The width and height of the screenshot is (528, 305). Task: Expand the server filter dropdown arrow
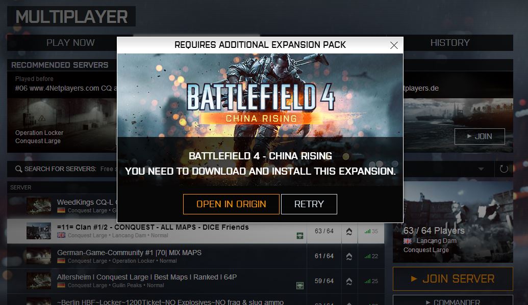click(x=481, y=169)
